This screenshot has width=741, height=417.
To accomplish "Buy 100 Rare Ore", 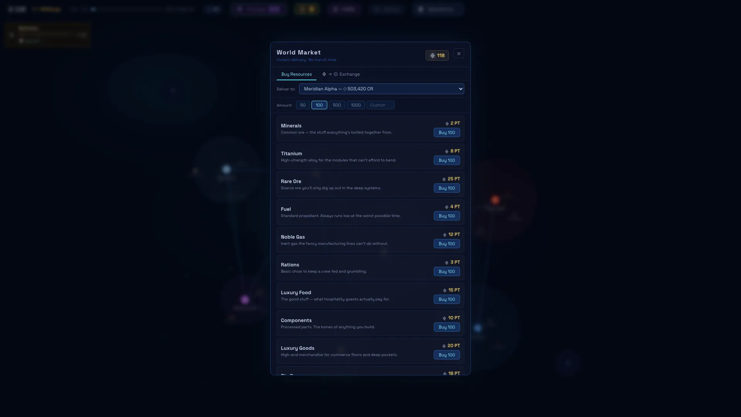I will point(447,188).
